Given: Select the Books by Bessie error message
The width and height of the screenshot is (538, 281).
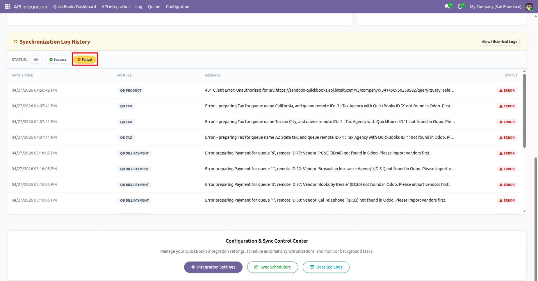Looking at the screenshot, I should tap(327, 185).
